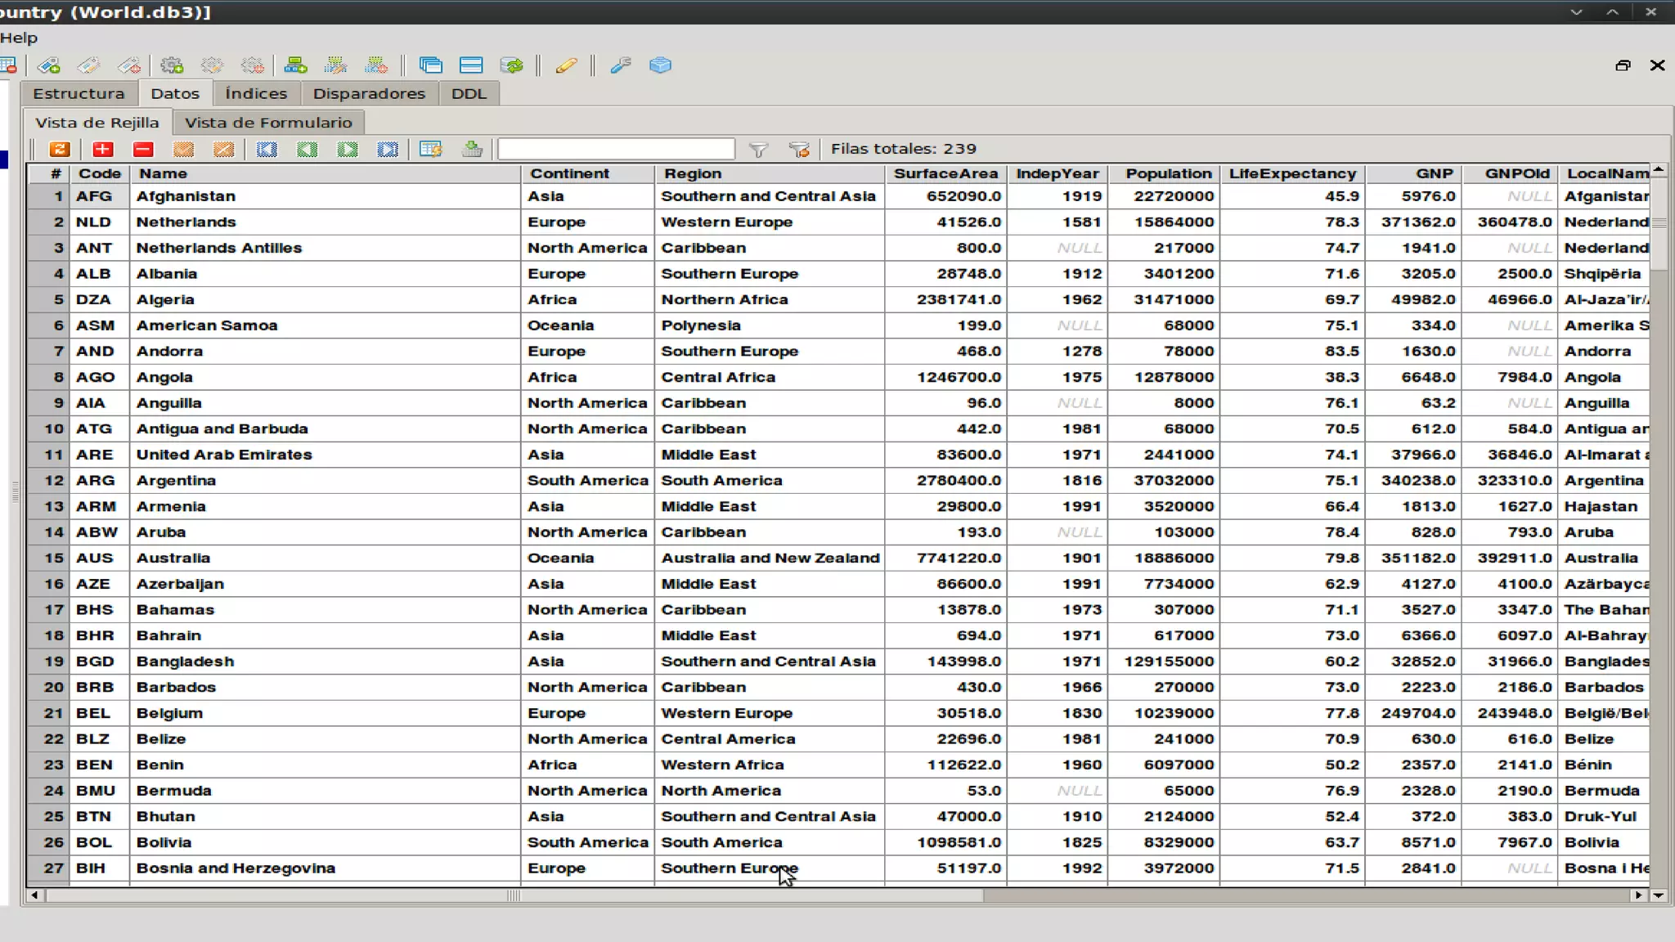
Task: Open the DDL tab
Action: click(x=469, y=93)
